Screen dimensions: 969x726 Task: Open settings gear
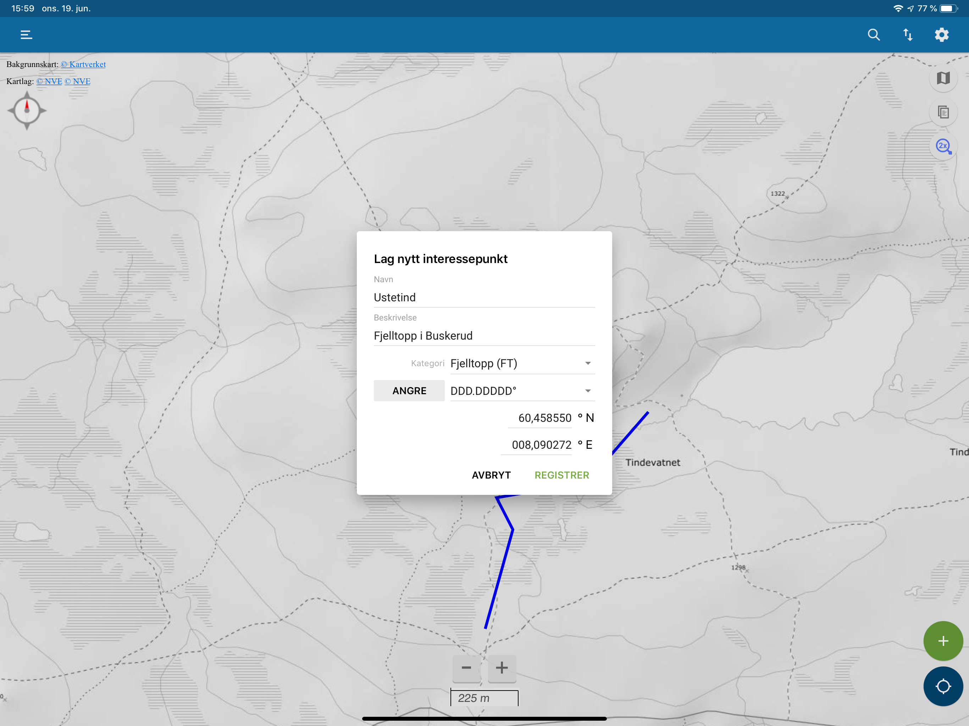point(941,35)
